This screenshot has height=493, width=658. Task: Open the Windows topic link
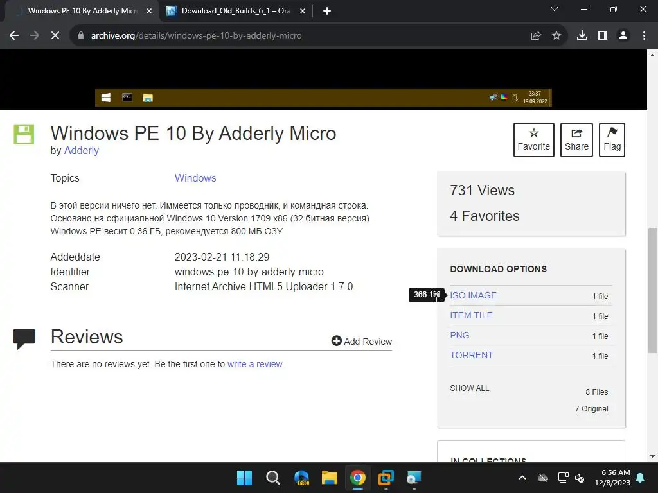(x=195, y=178)
